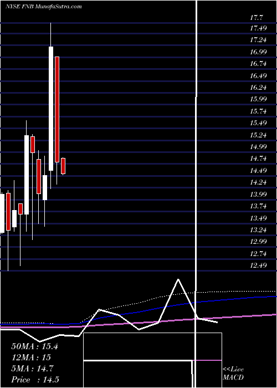Viewport: 277px width, 388px height.
Task: Click the 12.49 price axis label
Action: [x=258, y=266]
